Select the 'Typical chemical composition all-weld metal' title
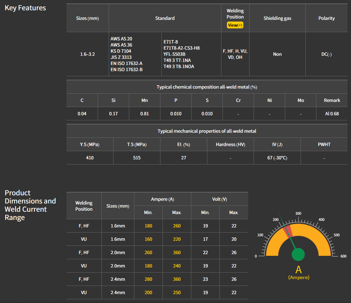Image resolution: width=351 pixels, height=303 pixels. pyautogui.click(x=207, y=87)
